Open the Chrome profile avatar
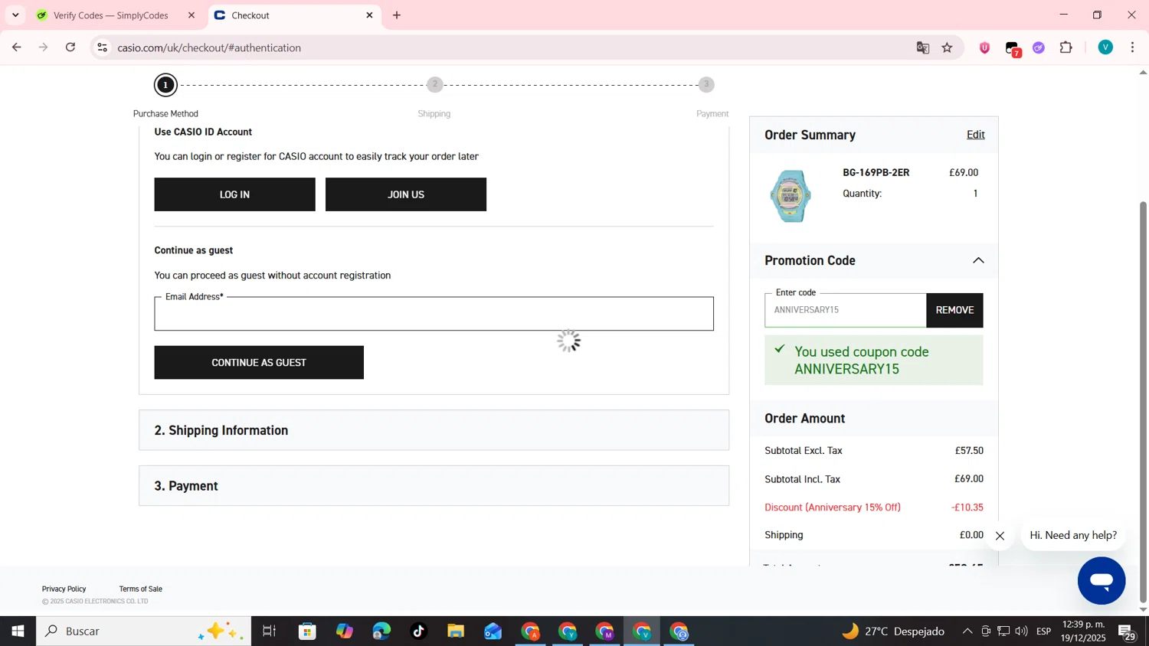 click(1105, 47)
